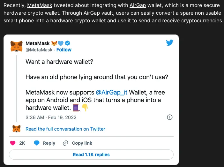Click the MetaMask fox profile avatar
This screenshot has height=167, width=224.
(x=17, y=46)
